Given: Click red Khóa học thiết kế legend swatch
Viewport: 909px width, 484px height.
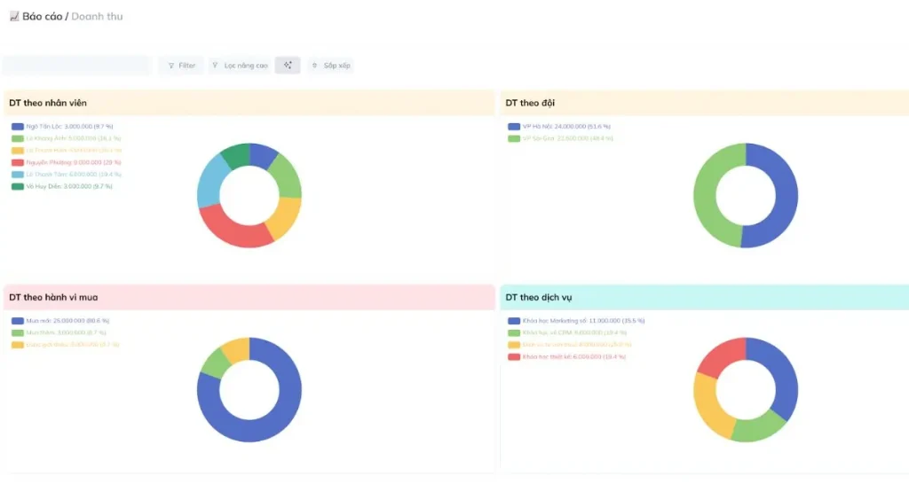Looking at the screenshot, I should coord(514,356).
